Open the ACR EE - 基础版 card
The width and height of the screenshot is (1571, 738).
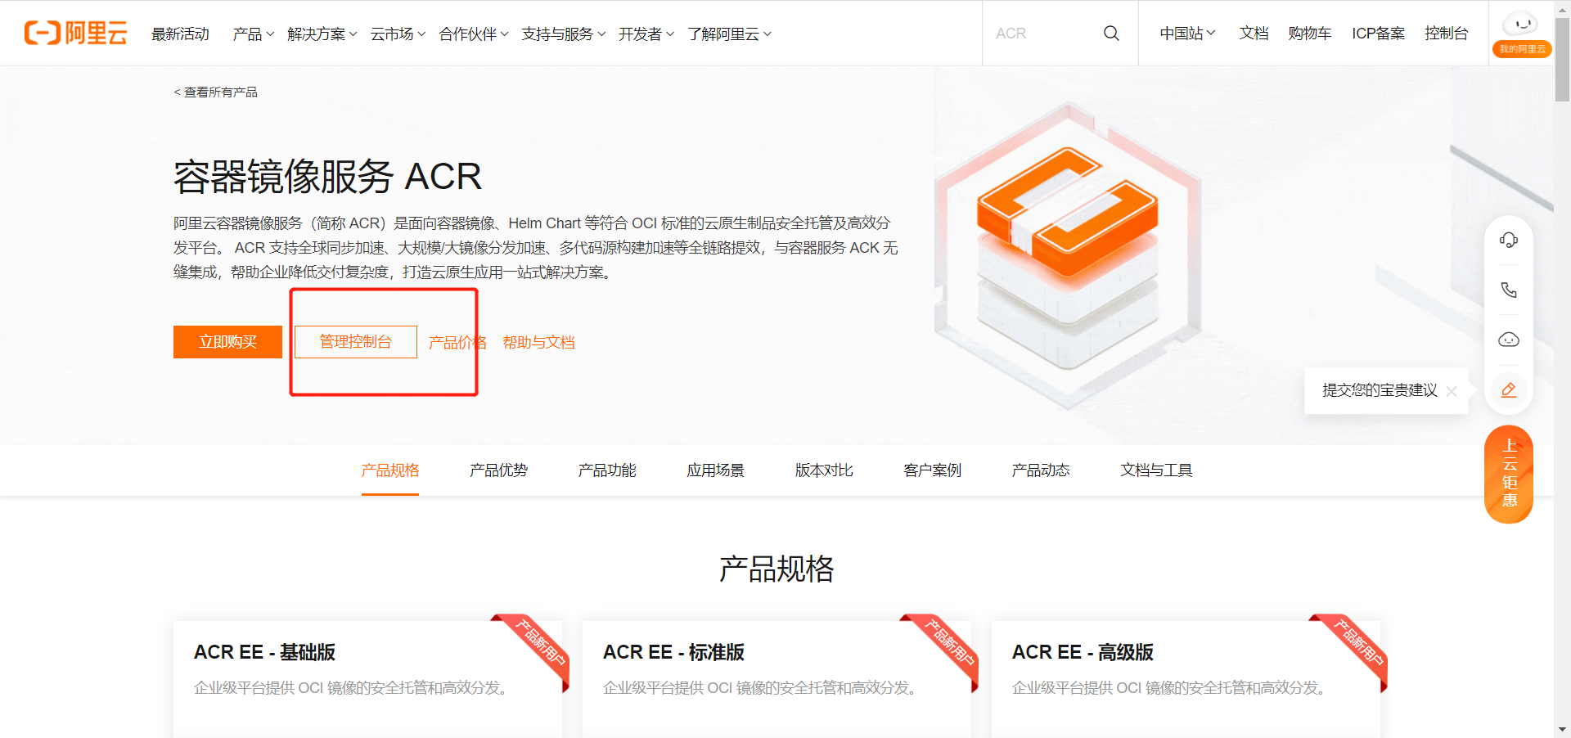(x=367, y=679)
